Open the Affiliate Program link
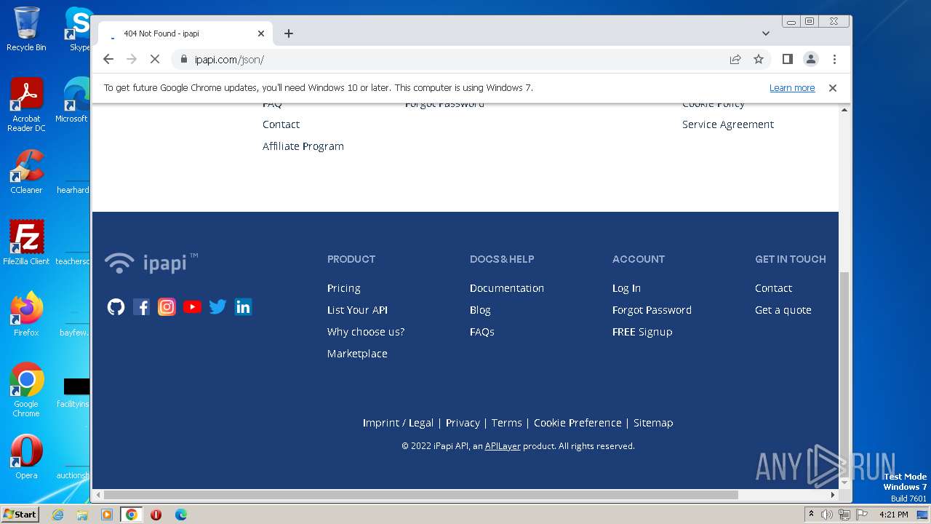 (x=303, y=146)
